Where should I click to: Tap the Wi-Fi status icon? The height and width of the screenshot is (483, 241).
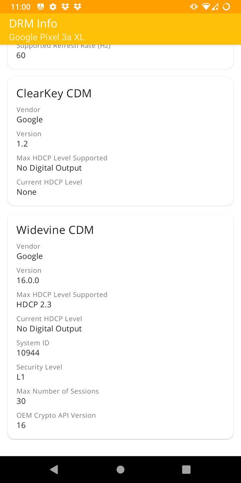coord(206,7)
